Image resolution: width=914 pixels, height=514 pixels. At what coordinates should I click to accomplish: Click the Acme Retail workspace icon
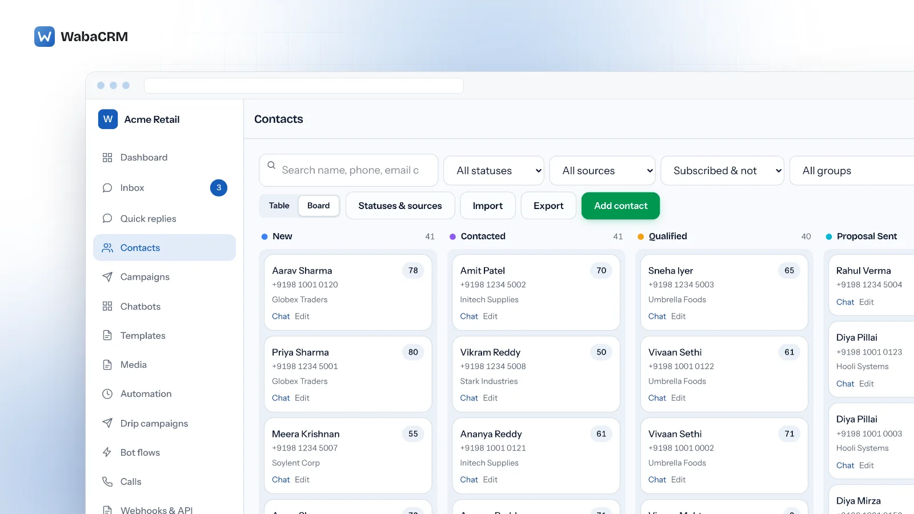point(108,119)
